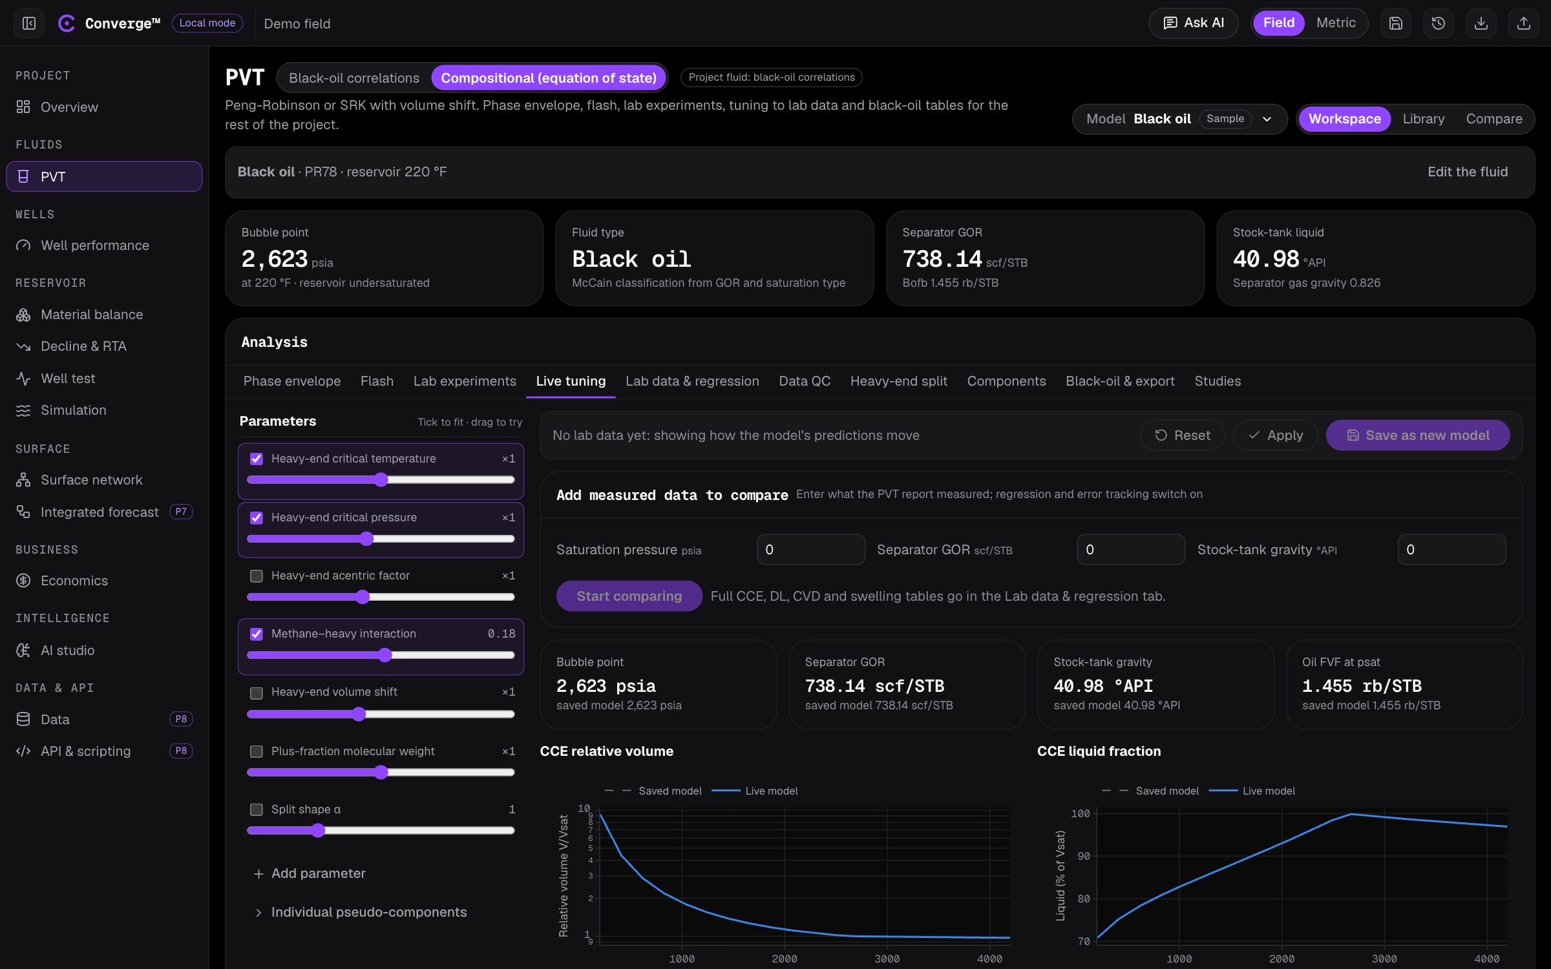Click the Apply button

1275,435
